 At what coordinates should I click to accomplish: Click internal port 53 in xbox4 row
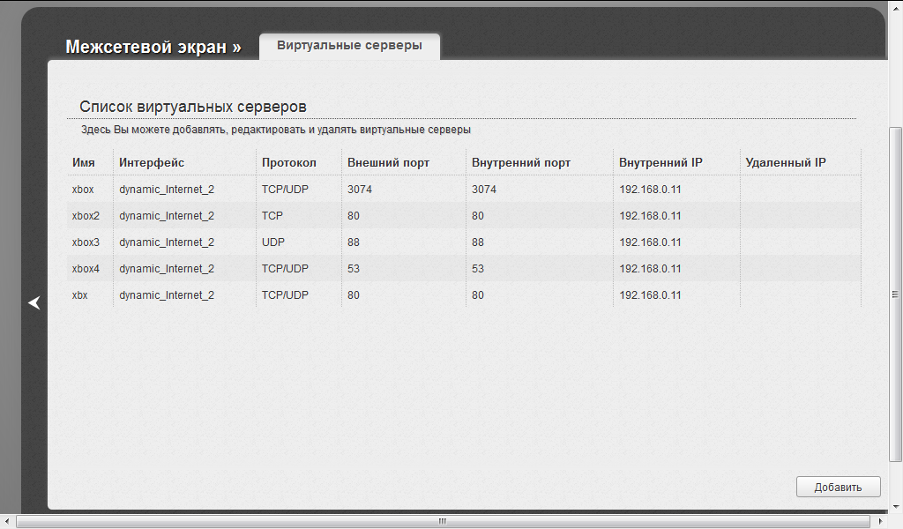[478, 269]
